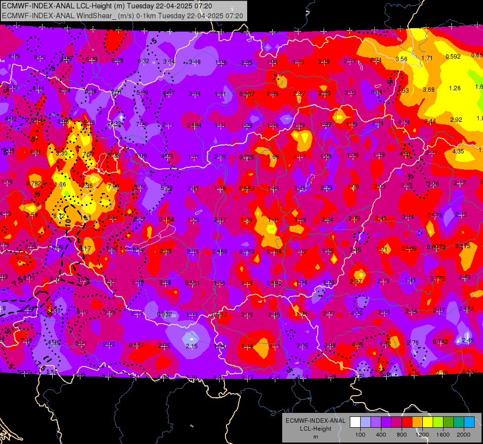Image resolution: width=483 pixels, height=444 pixels.
Task: Click the wind shear value 7.84
Action: click(112, 218)
